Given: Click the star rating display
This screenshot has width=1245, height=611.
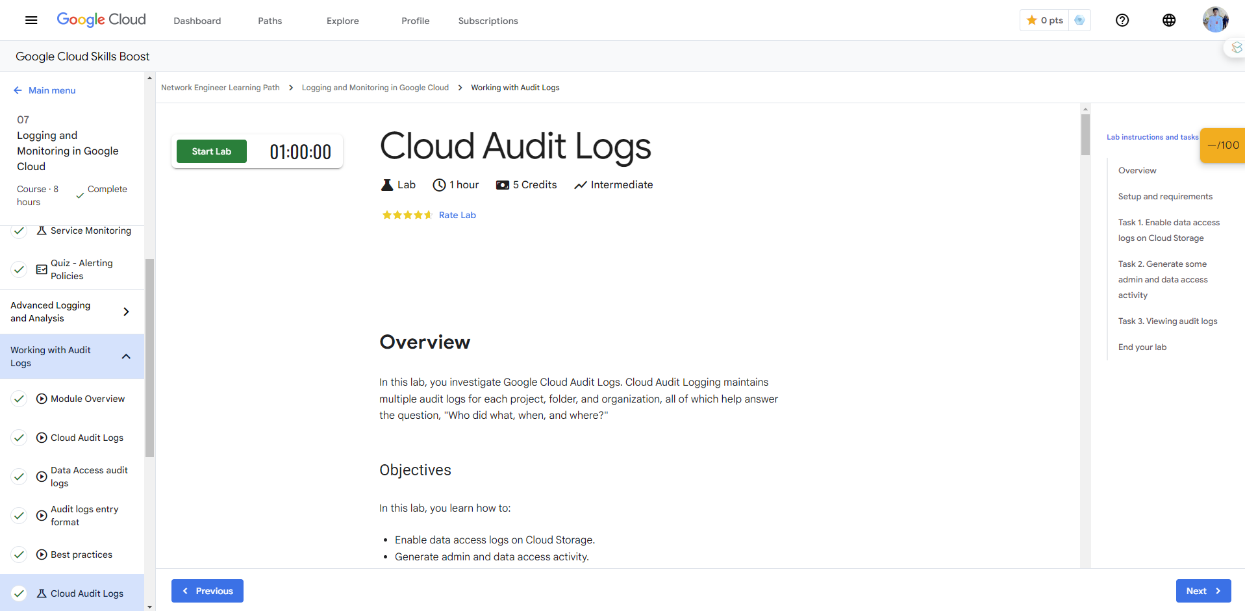Looking at the screenshot, I should coord(407,215).
